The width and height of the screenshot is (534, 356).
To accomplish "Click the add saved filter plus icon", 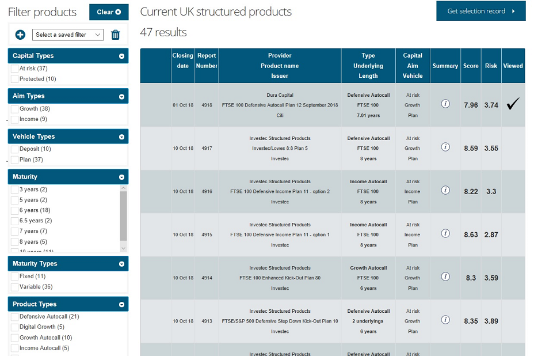I will click(x=20, y=35).
